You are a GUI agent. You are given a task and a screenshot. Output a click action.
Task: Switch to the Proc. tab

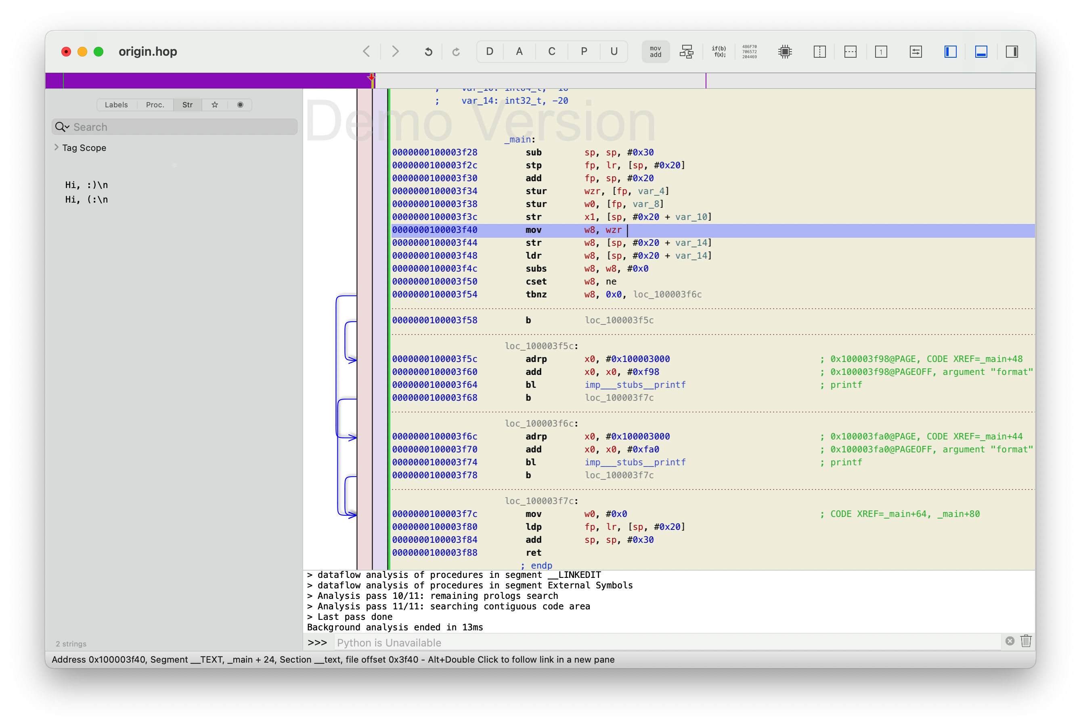[x=155, y=105]
